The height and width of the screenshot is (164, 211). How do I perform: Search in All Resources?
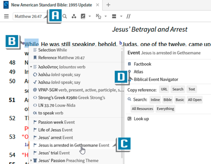142,109
